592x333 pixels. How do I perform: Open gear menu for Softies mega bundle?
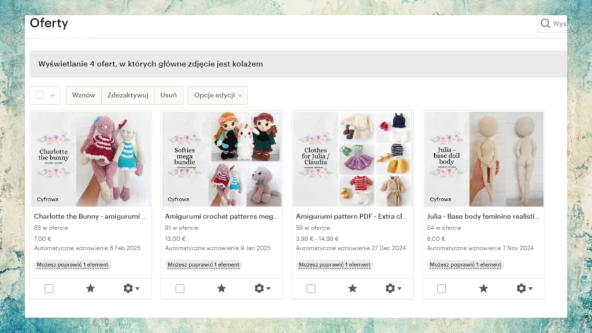262,288
